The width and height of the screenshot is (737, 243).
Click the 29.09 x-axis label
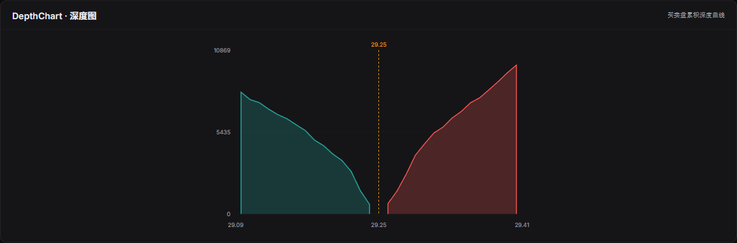coord(235,225)
